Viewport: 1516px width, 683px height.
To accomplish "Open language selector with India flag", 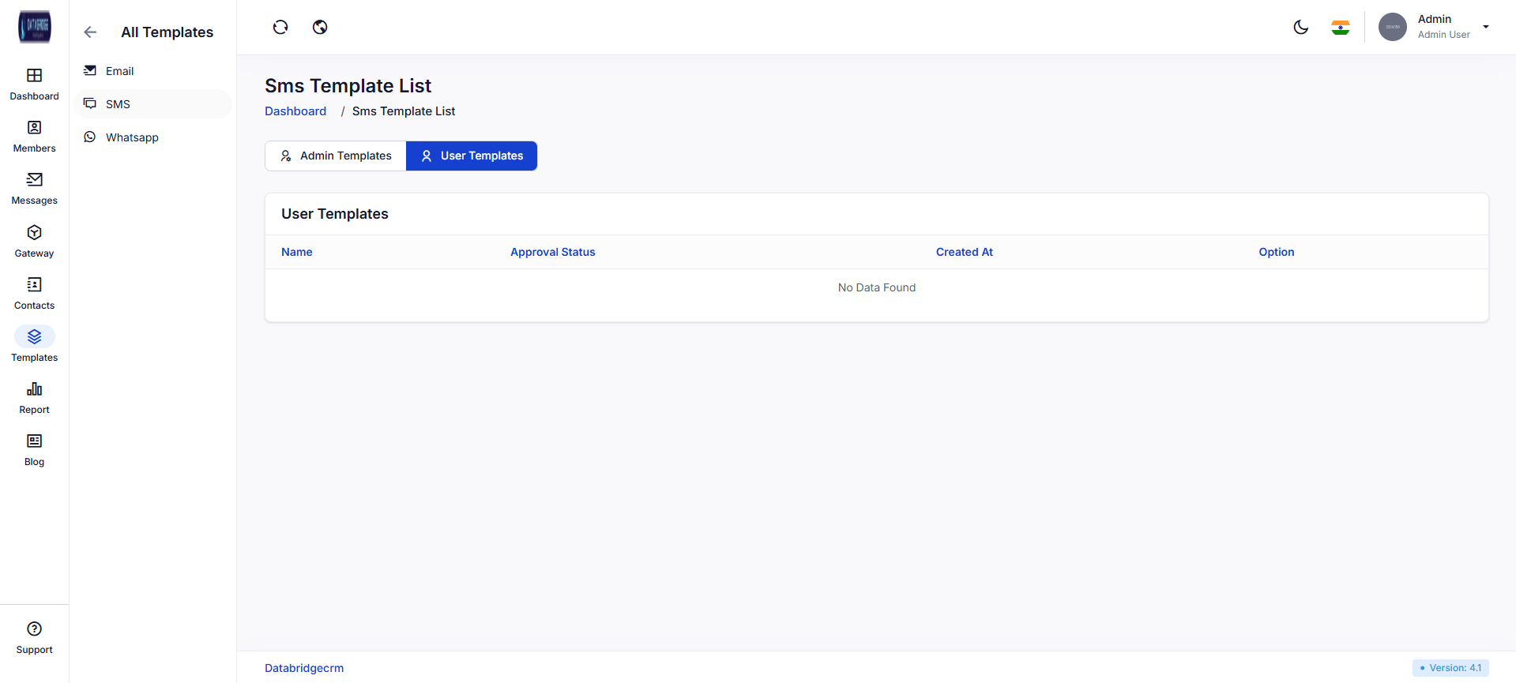I will 1340,28.
